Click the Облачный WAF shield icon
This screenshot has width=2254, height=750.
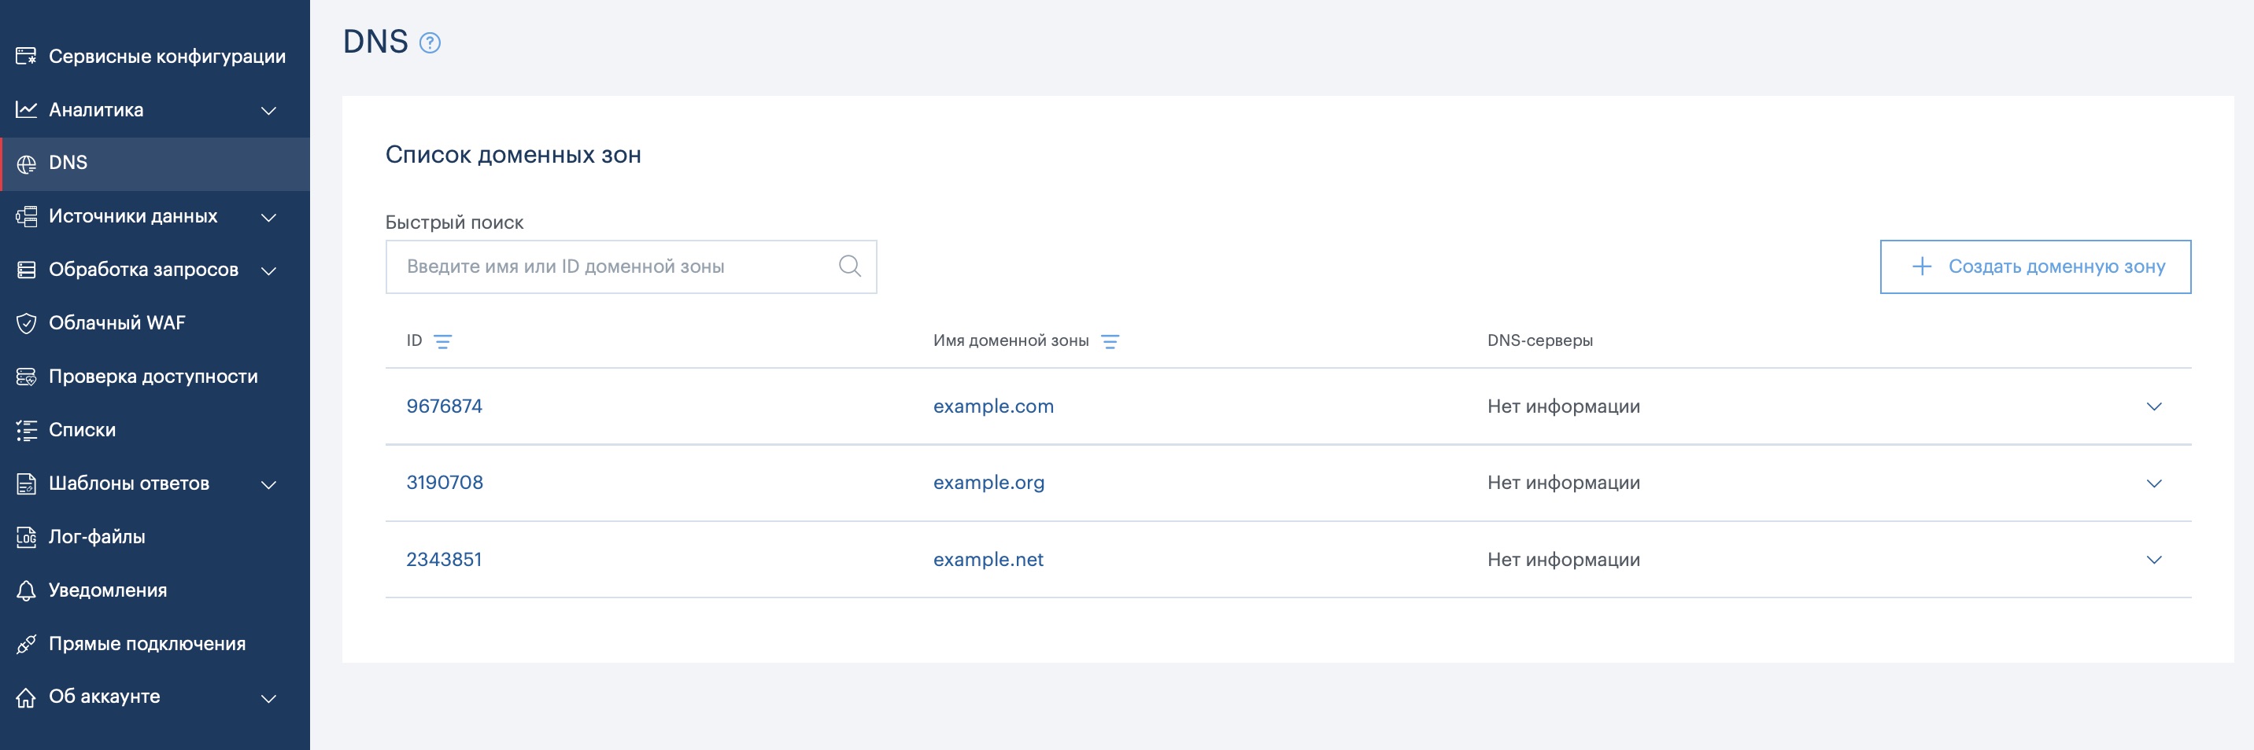(x=26, y=323)
